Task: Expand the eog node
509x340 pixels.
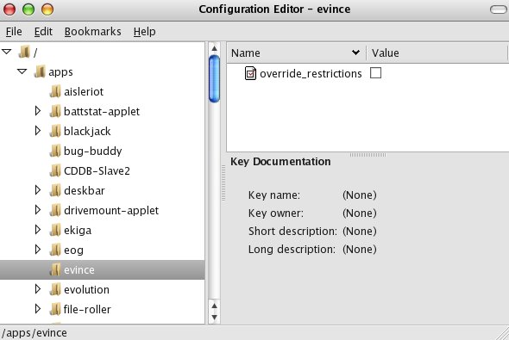Action: point(38,250)
